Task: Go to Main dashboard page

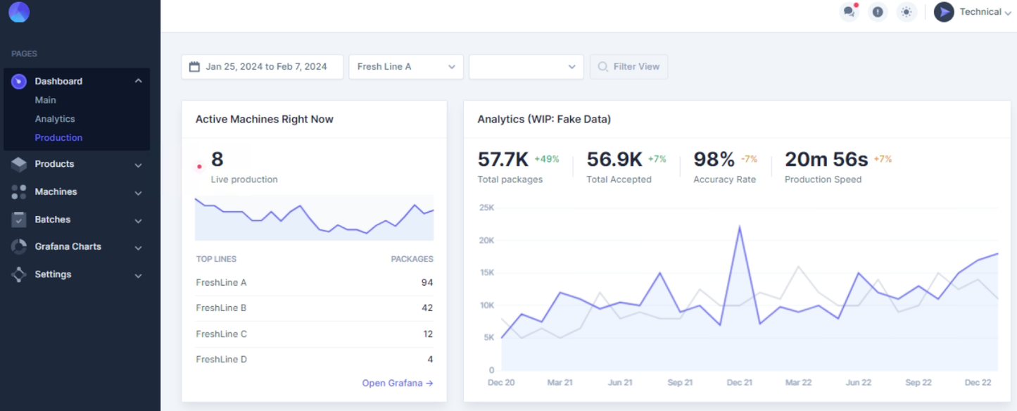Action: [x=46, y=100]
